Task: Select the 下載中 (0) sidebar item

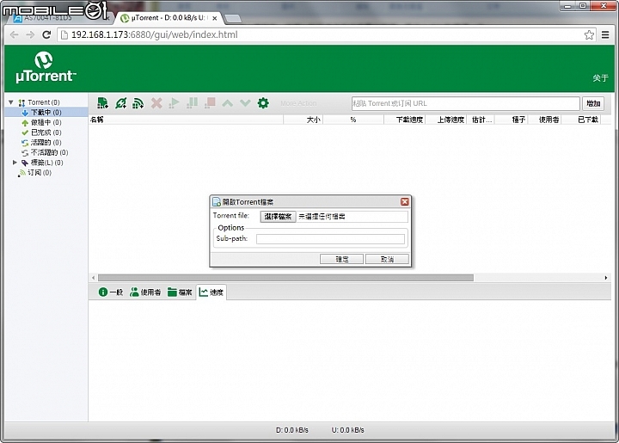Action: pos(46,113)
